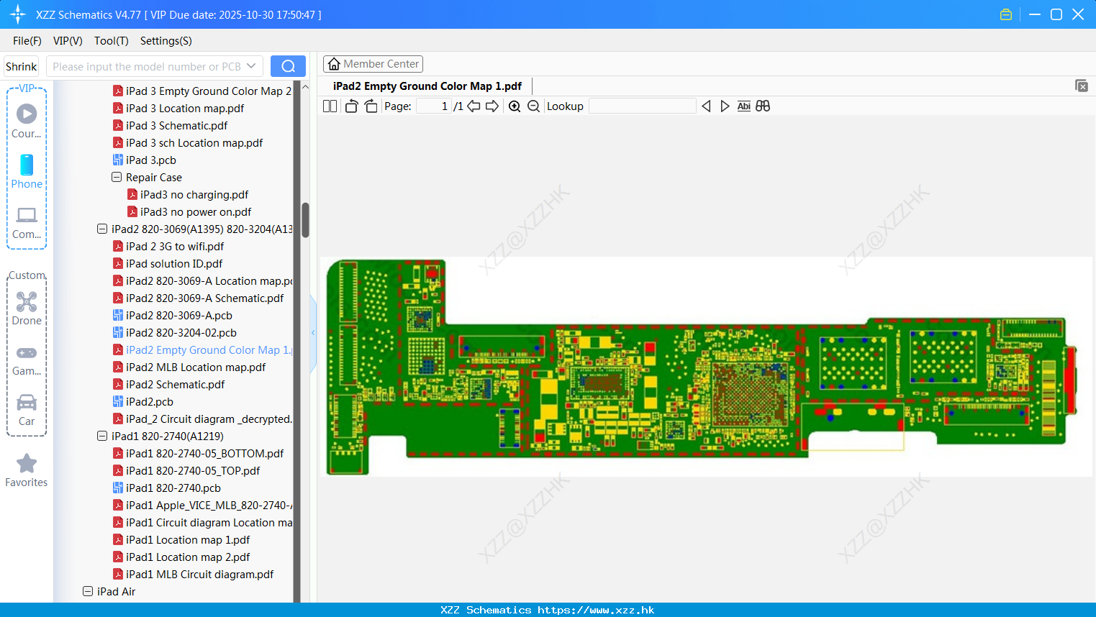Image resolution: width=1096 pixels, height=617 pixels.
Task: Open the Tool(T) menu
Action: (x=112, y=41)
